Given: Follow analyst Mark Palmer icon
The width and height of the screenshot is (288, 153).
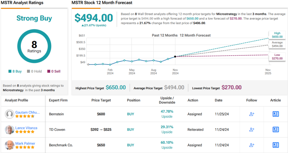Looking at the screenshot, I should point(252,145).
